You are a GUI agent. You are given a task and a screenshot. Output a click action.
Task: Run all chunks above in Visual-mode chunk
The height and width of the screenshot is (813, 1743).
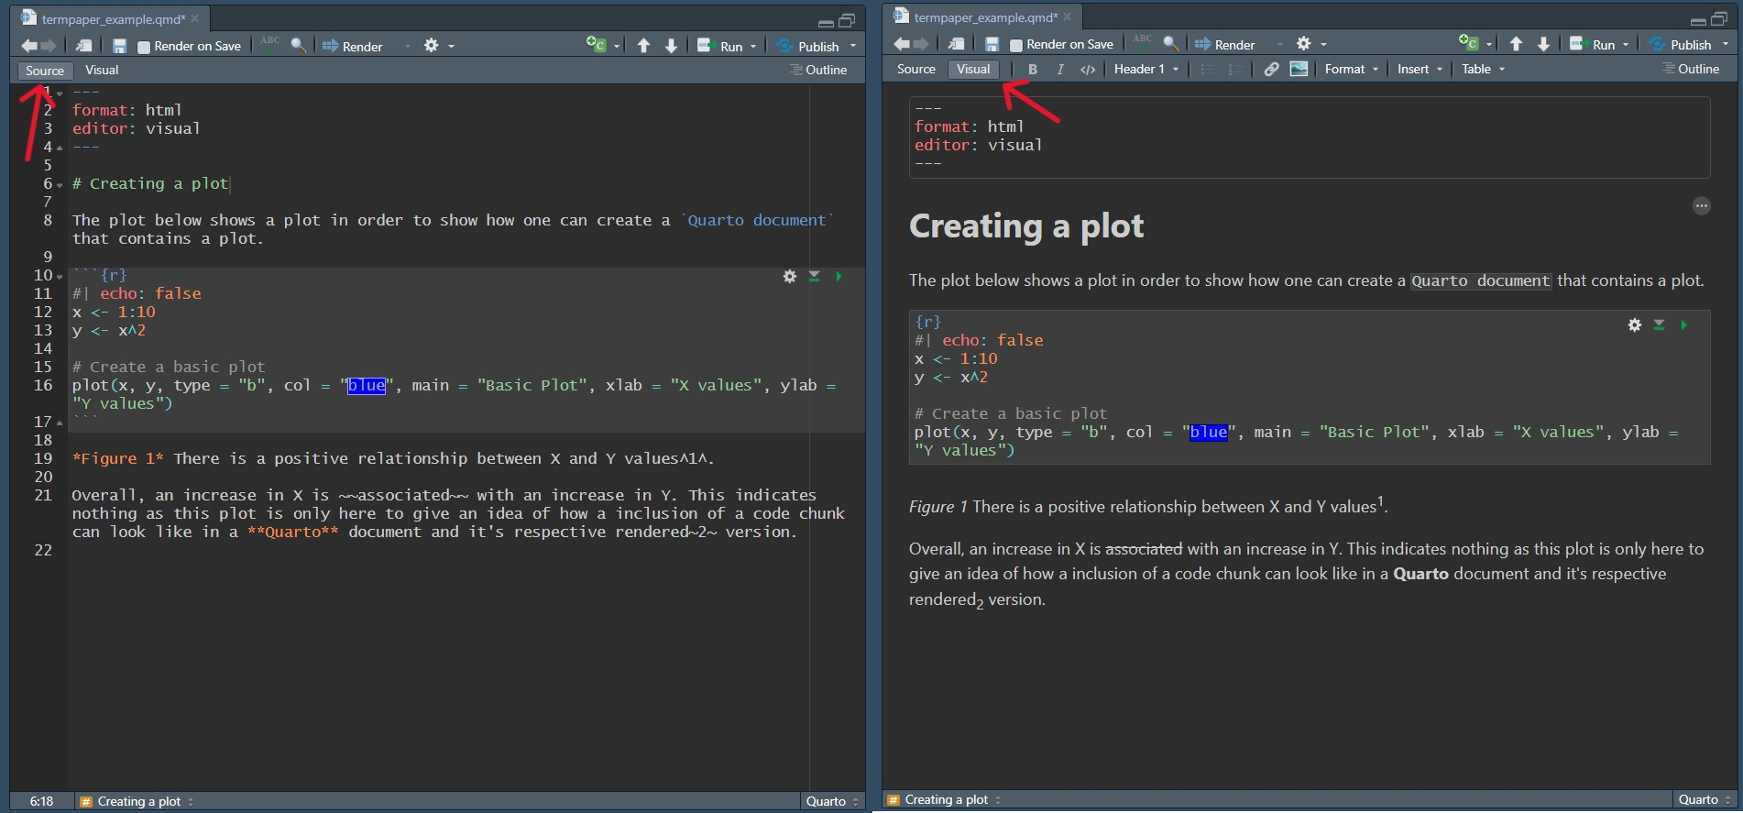click(1660, 324)
